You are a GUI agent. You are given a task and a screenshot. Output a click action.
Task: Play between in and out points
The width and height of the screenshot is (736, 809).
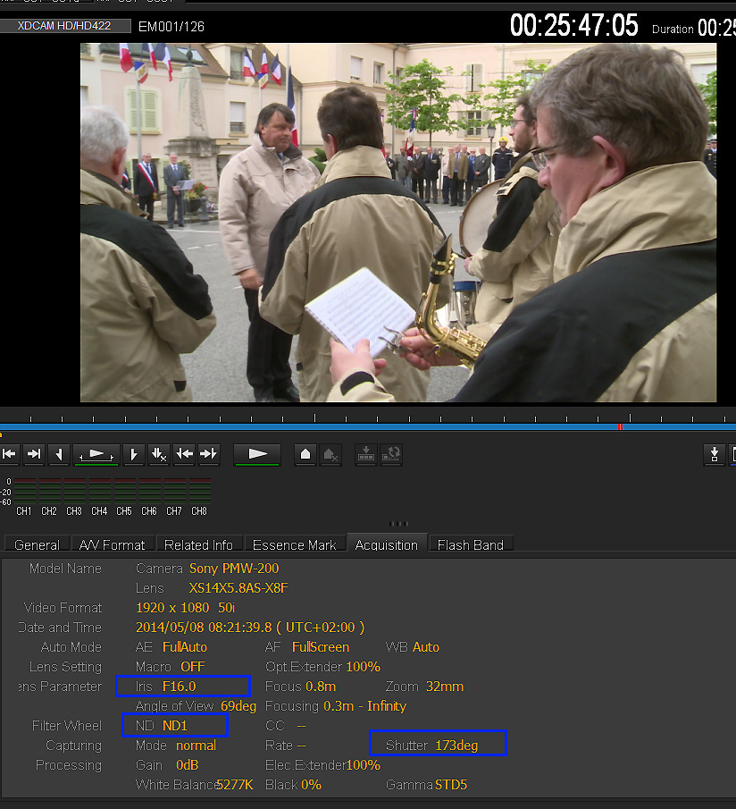[96, 454]
